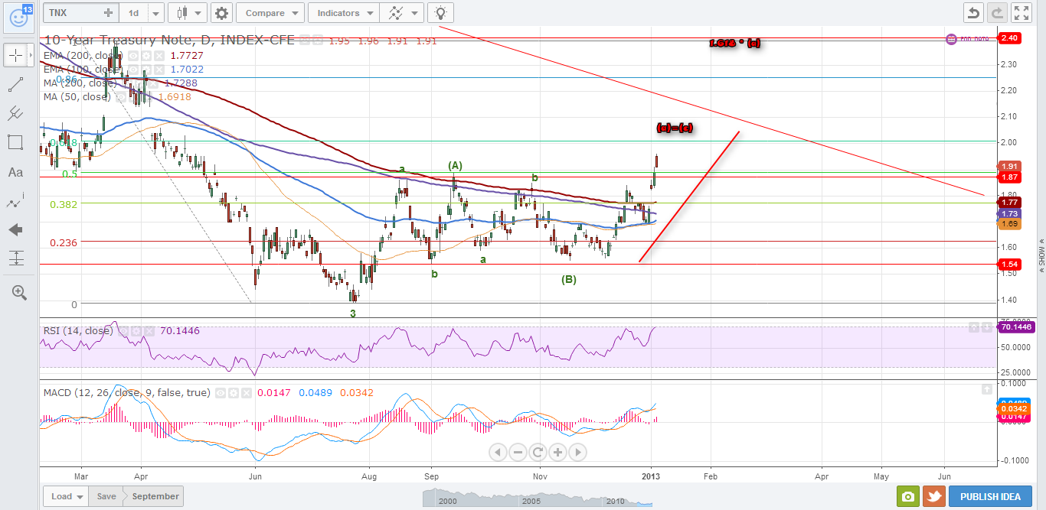
Task: Remove EMA (100, close) with X
Action: click(159, 70)
